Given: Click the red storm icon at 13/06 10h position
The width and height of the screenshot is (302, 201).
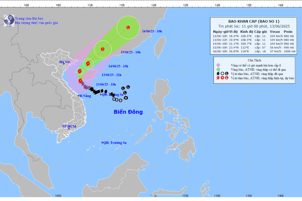Looking at the screenshot, I should [x=81, y=80].
